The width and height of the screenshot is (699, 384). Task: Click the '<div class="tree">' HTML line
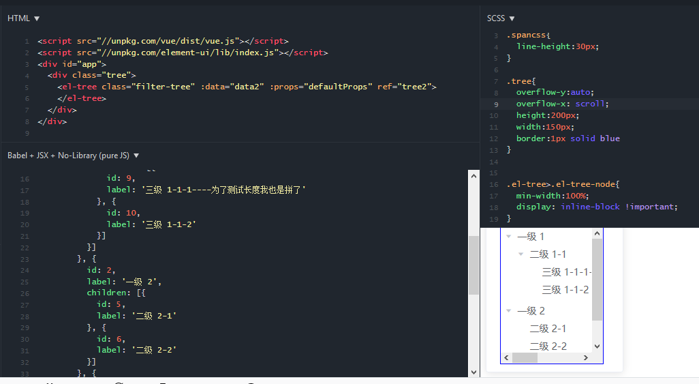pos(91,75)
